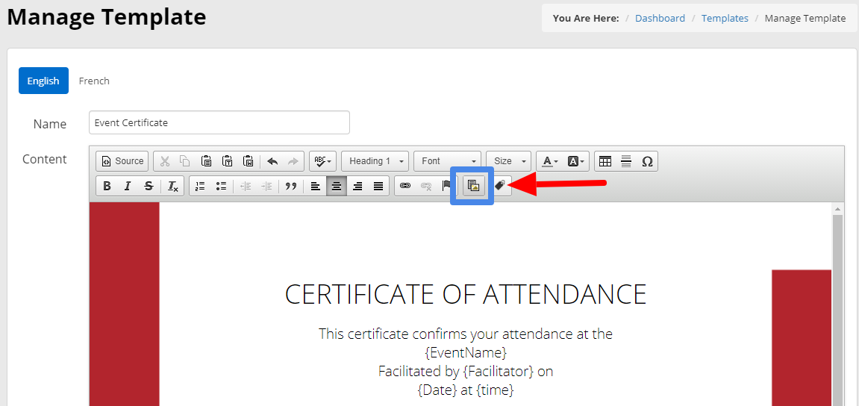Insert a numbered list

point(200,187)
